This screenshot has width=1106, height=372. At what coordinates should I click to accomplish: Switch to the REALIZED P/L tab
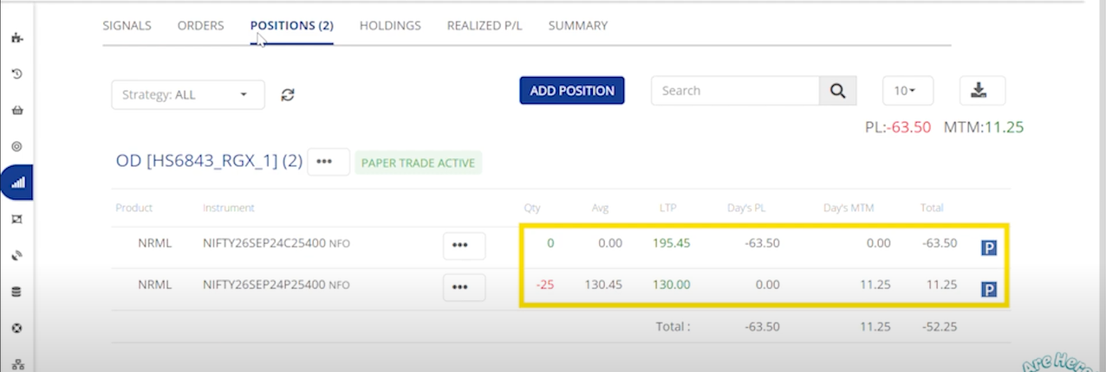click(485, 26)
